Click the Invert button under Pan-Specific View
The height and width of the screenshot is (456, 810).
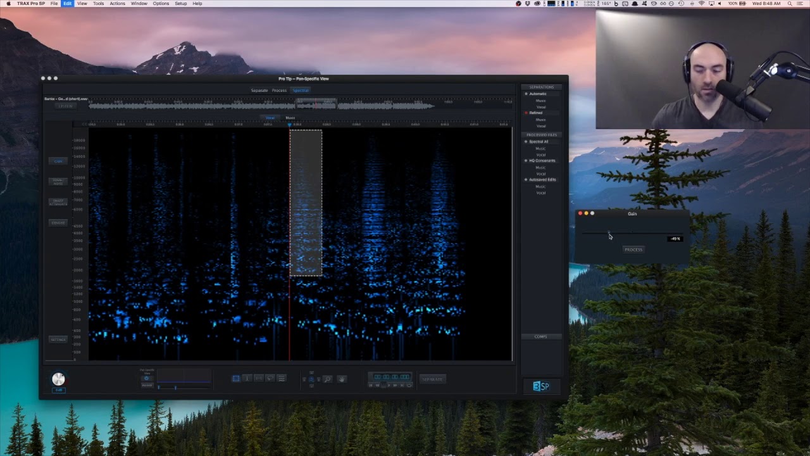(147, 385)
